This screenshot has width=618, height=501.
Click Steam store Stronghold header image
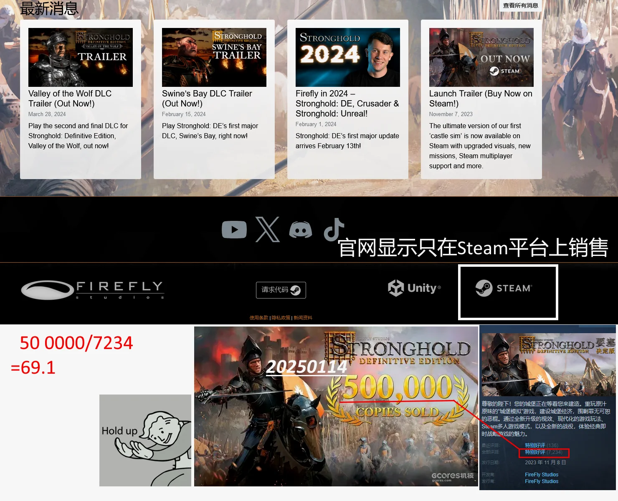click(548, 364)
